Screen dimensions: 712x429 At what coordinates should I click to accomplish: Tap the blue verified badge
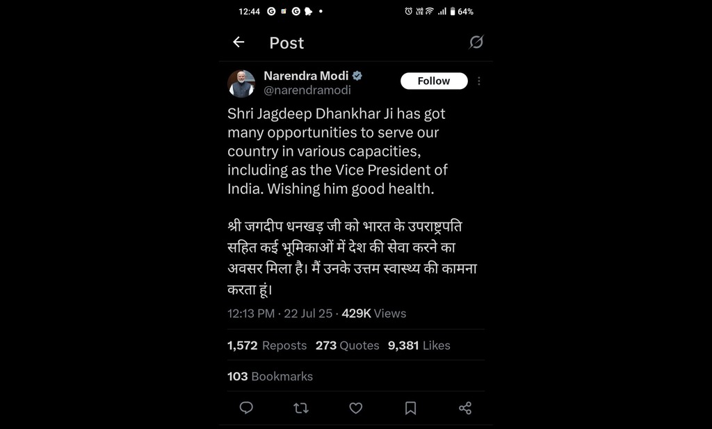[x=357, y=76]
